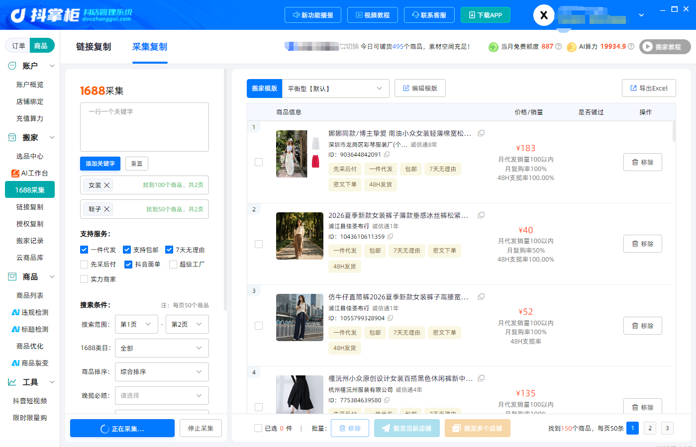Go to page 2 of results
Image resolution: width=696 pixels, height=447 pixels.
(x=650, y=428)
